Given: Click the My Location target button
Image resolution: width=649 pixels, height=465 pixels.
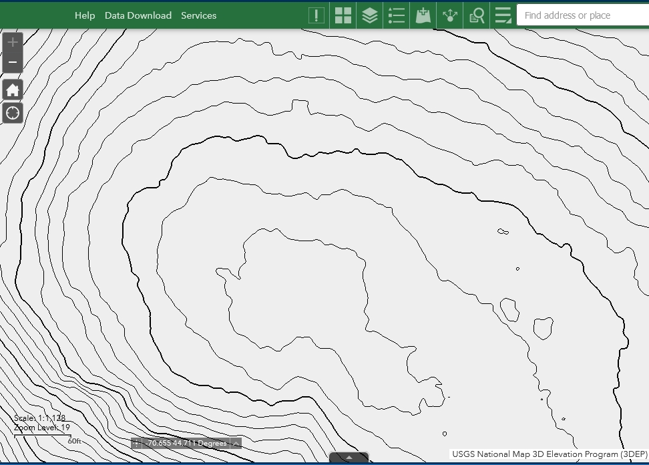Looking at the screenshot, I should [13, 113].
